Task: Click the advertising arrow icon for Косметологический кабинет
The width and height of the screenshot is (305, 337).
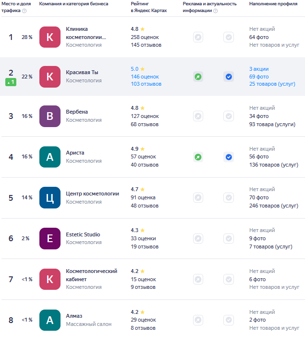Action: (198, 279)
